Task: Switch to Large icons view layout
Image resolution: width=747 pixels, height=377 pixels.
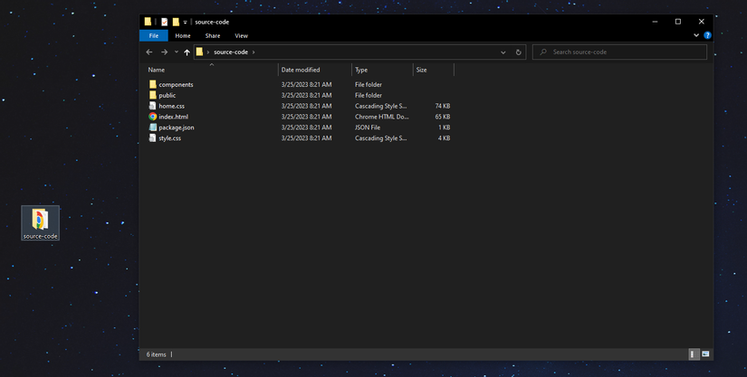Action: point(705,354)
